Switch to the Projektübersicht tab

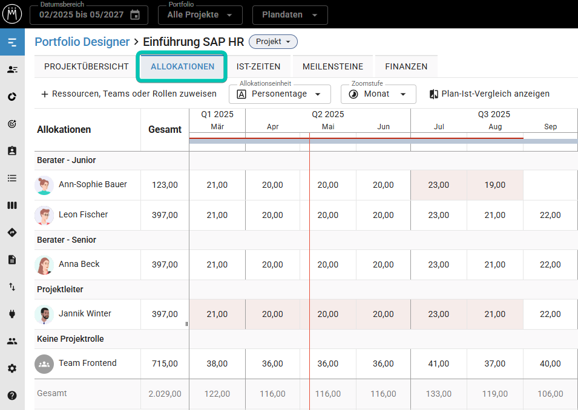(x=87, y=66)
